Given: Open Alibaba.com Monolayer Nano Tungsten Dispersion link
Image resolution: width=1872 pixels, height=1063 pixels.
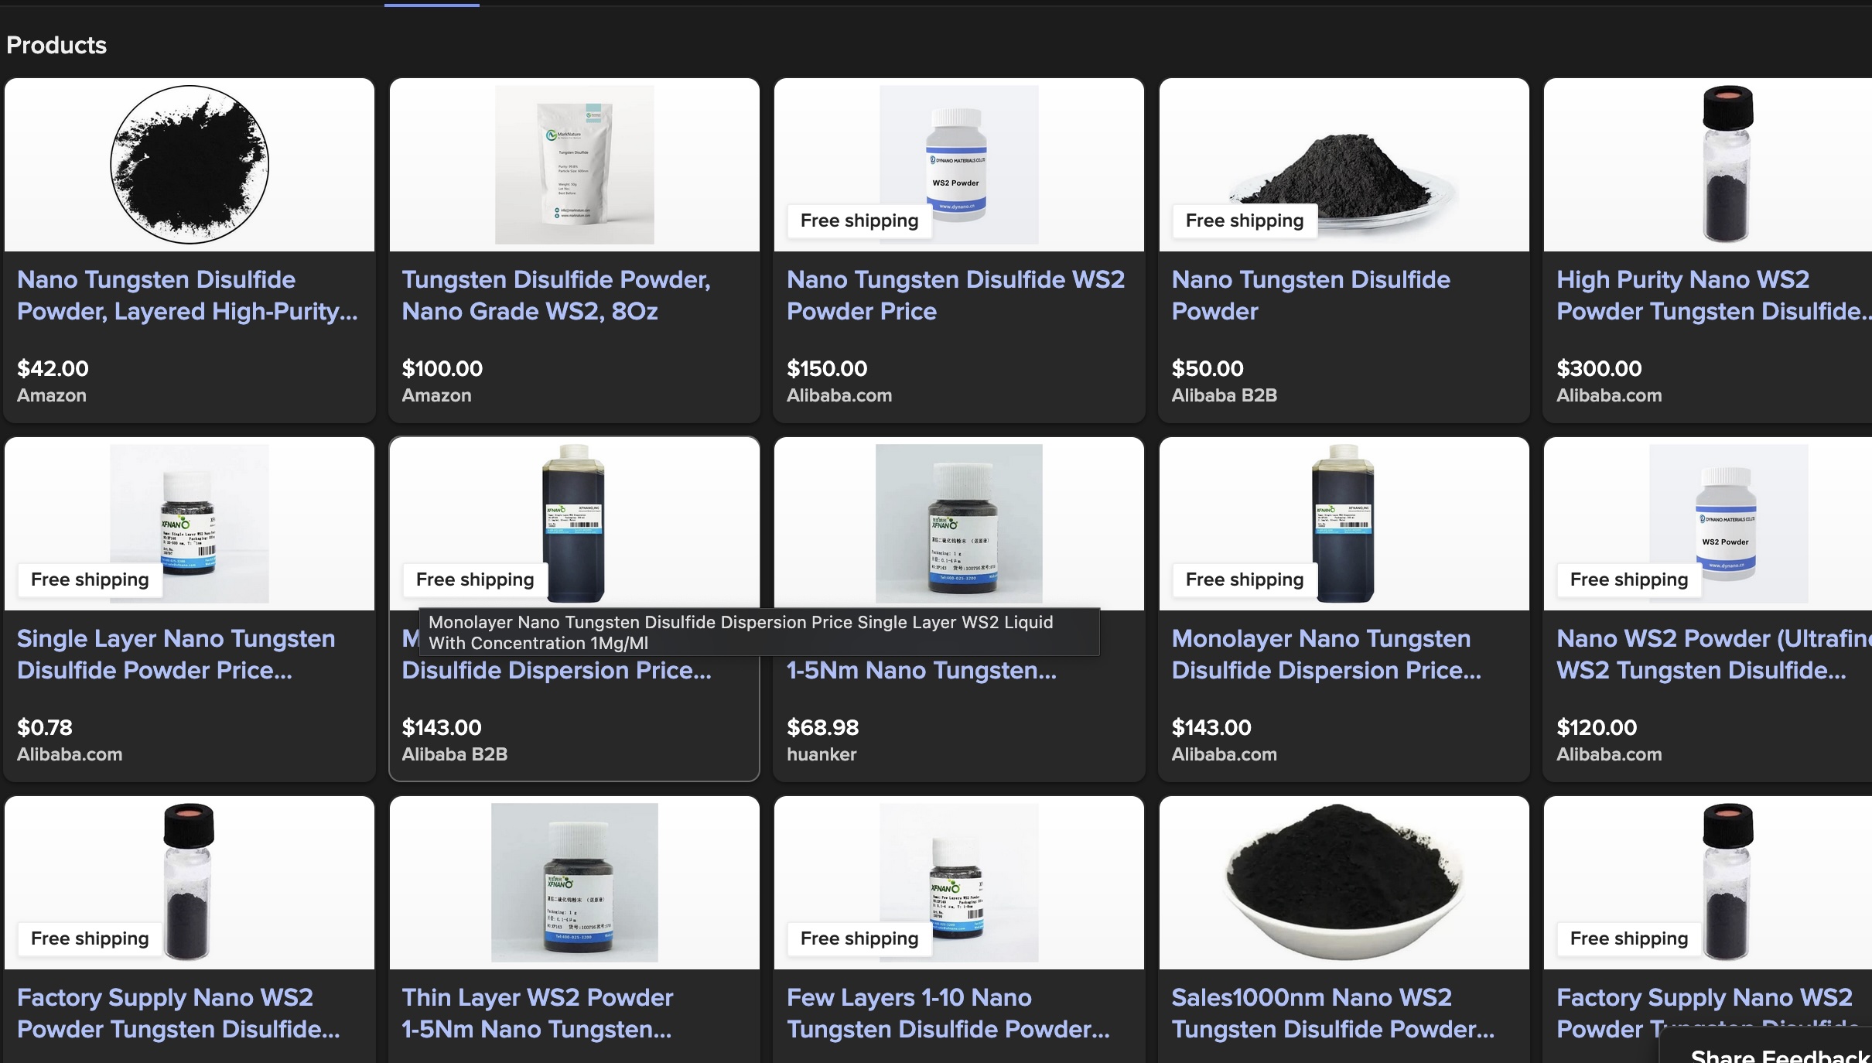Looking at the screenshot, I should [x=1327, y=655].
